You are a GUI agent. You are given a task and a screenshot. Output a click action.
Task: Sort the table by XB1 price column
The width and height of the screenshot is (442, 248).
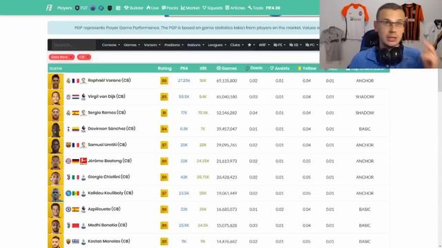(x=203, y=68)
